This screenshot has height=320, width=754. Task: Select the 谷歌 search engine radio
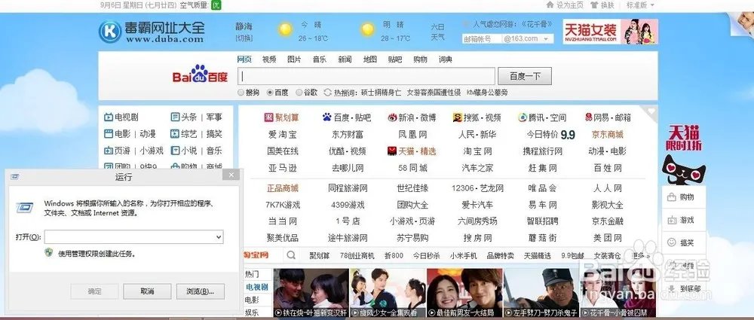pyautogui.click(x=299, y=93)
